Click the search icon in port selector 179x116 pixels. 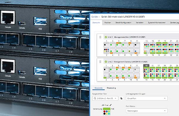click(95, 98)
